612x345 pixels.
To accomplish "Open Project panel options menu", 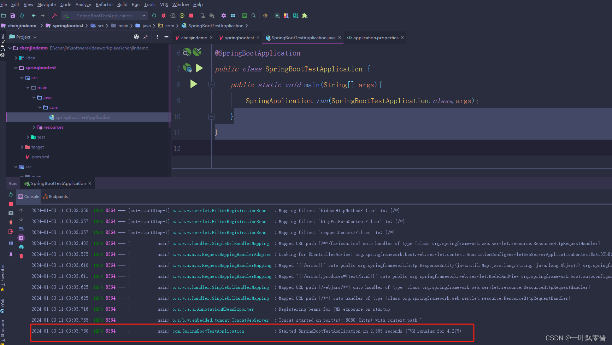I will coord(157,37).
